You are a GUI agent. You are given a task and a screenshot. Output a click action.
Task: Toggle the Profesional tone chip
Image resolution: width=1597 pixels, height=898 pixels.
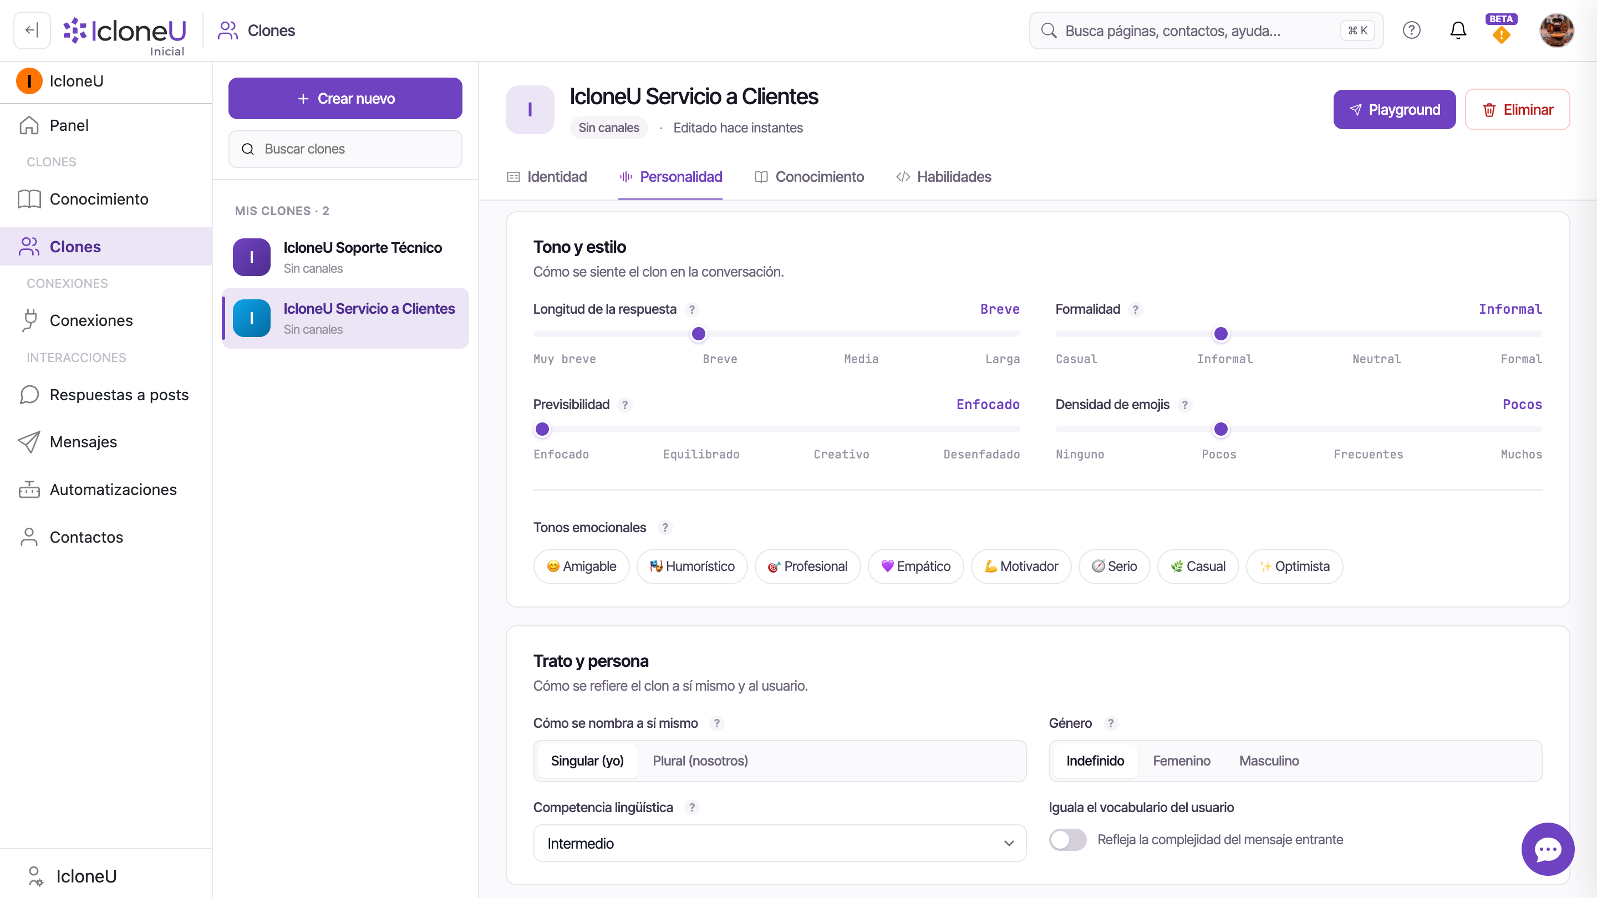[807, 567]
